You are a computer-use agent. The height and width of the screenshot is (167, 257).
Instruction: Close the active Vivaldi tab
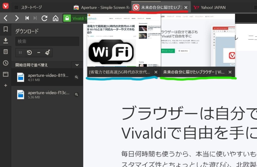click(x=186, y=7)
